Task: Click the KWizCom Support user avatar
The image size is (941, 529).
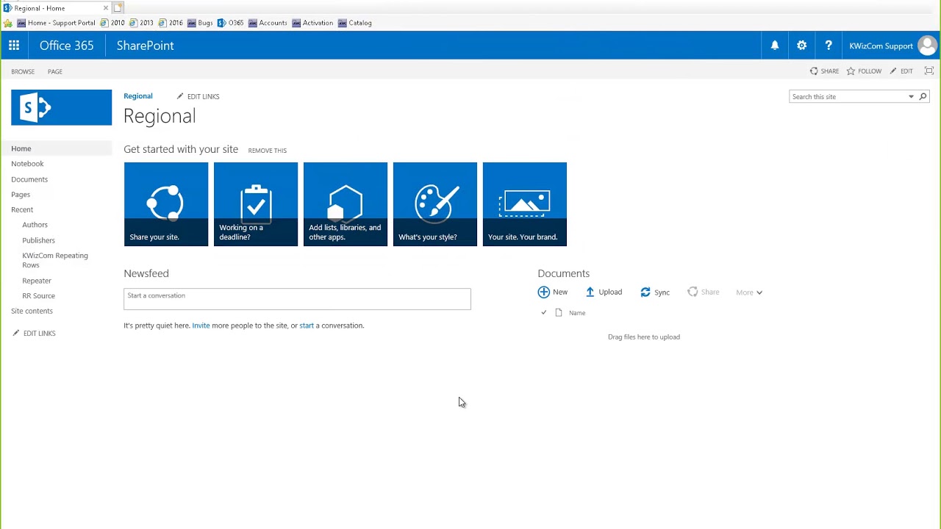Action: (x=927, y=46)
